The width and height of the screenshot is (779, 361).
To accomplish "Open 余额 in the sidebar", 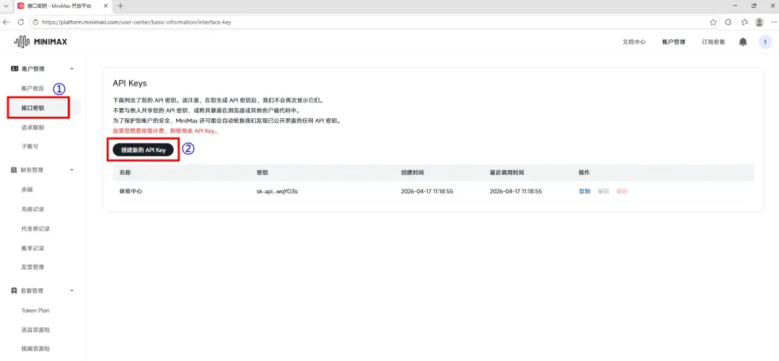I will (x=27, y=190).
